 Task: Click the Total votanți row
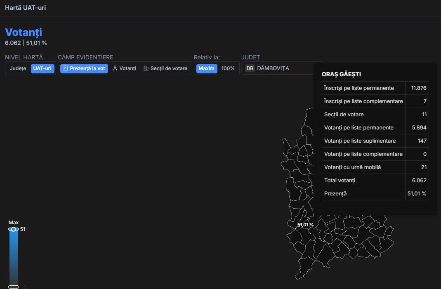click(x=363, y=180)
